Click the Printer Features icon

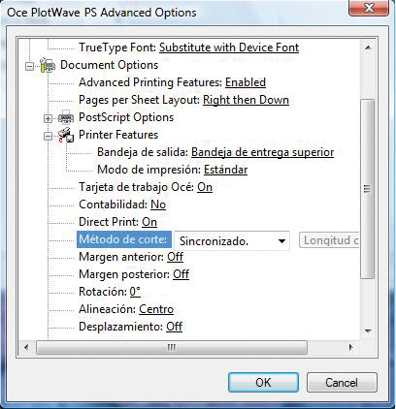[66, 135]
